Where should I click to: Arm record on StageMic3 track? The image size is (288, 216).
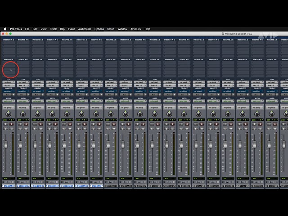[40, 124]
